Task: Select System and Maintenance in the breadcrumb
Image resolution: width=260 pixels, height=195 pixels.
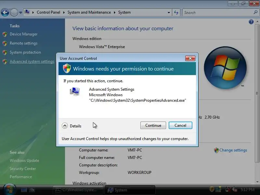Action: coord(89,12)
